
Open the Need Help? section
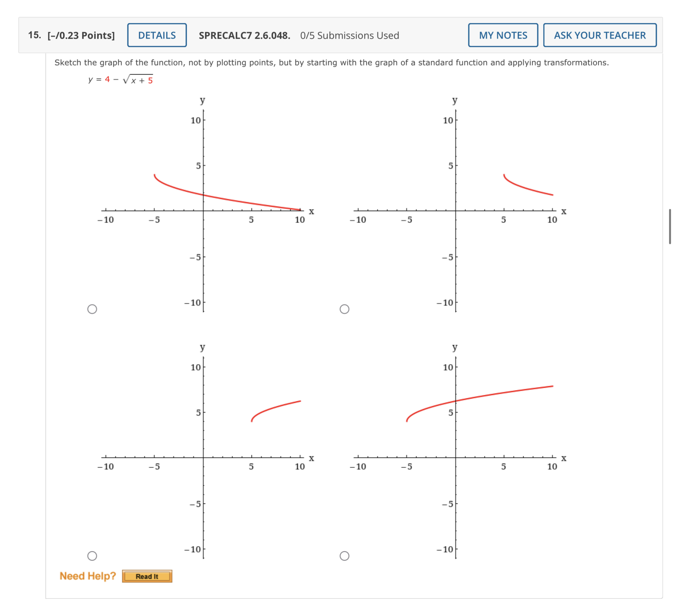[x=87, y=575]
